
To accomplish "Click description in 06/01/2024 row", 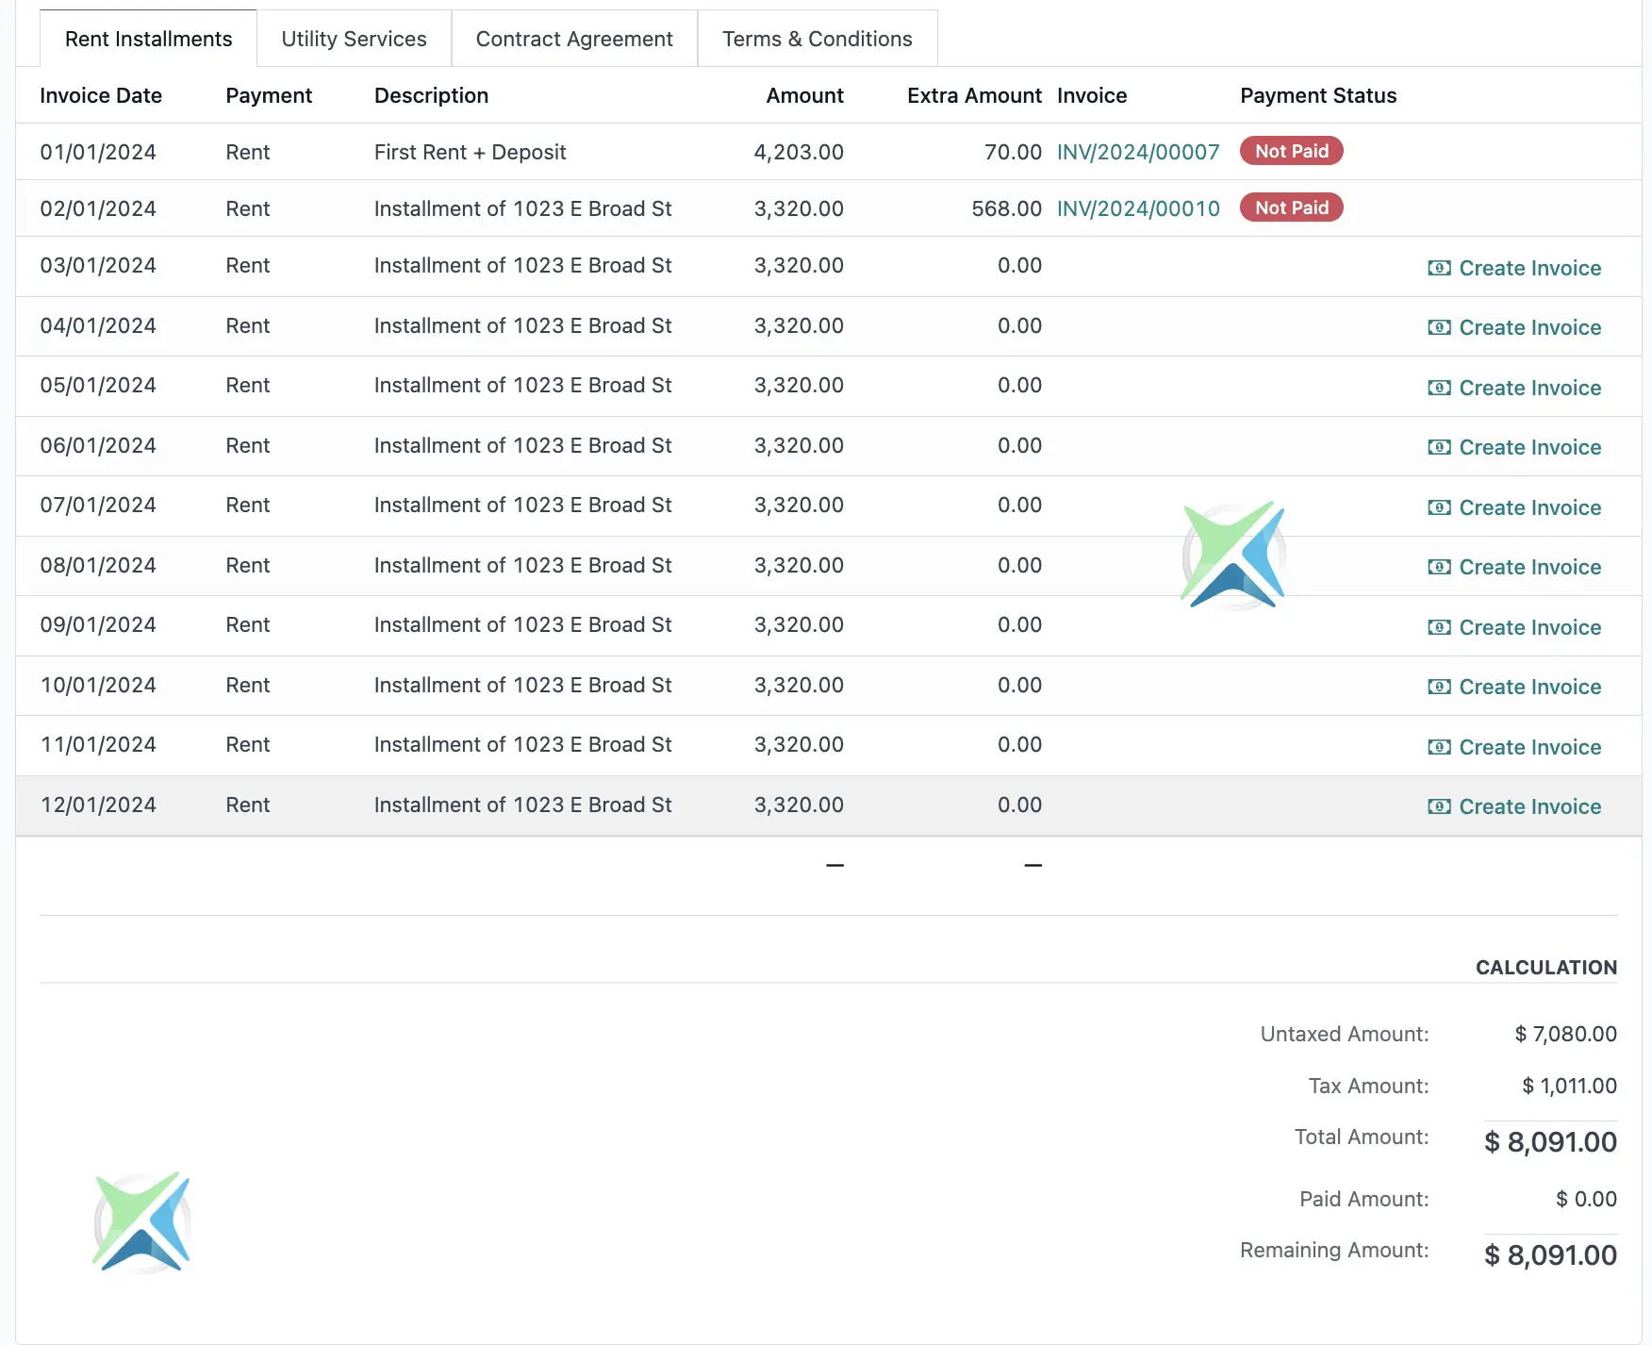I will pyautogui.click(x=522, y=445).
